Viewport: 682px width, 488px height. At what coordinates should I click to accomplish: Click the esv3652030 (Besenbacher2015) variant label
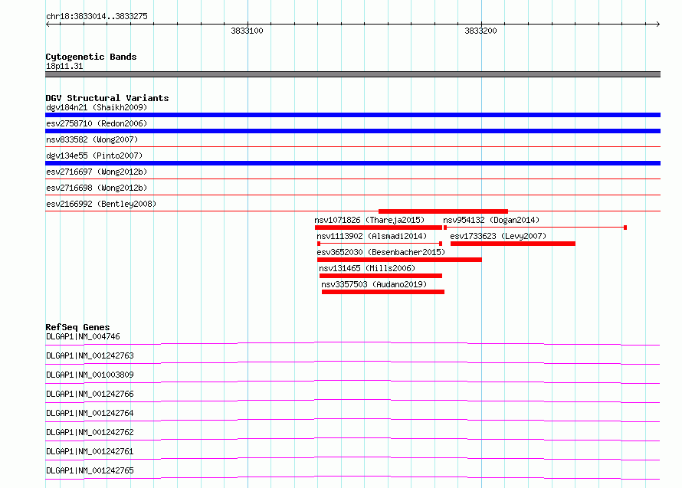(381, 252)
